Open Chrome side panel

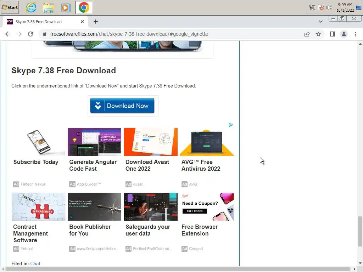333,34
